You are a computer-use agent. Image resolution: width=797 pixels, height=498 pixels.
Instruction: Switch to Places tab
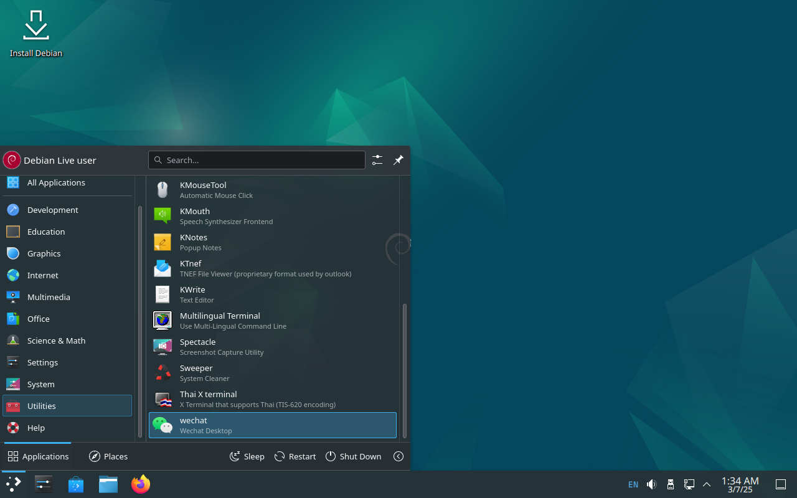pyautogui.click(x=108, y=456)
